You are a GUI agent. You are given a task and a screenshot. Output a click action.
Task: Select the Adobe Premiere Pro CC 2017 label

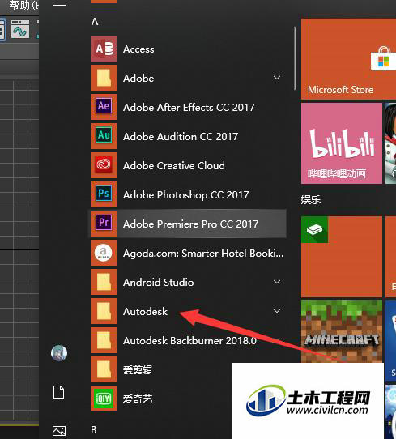point(190,224)
